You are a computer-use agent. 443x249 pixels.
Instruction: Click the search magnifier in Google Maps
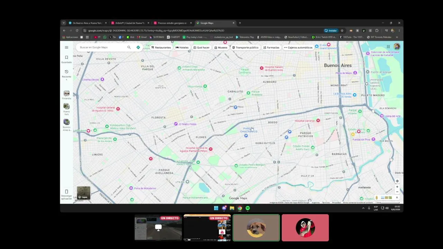click(x=129, y=47)
